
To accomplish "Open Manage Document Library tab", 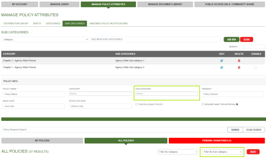I will (x=165, y=4).
